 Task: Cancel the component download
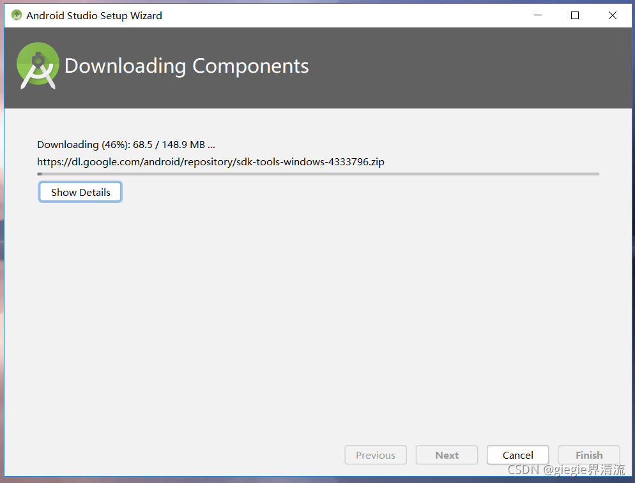pos(517,455)
